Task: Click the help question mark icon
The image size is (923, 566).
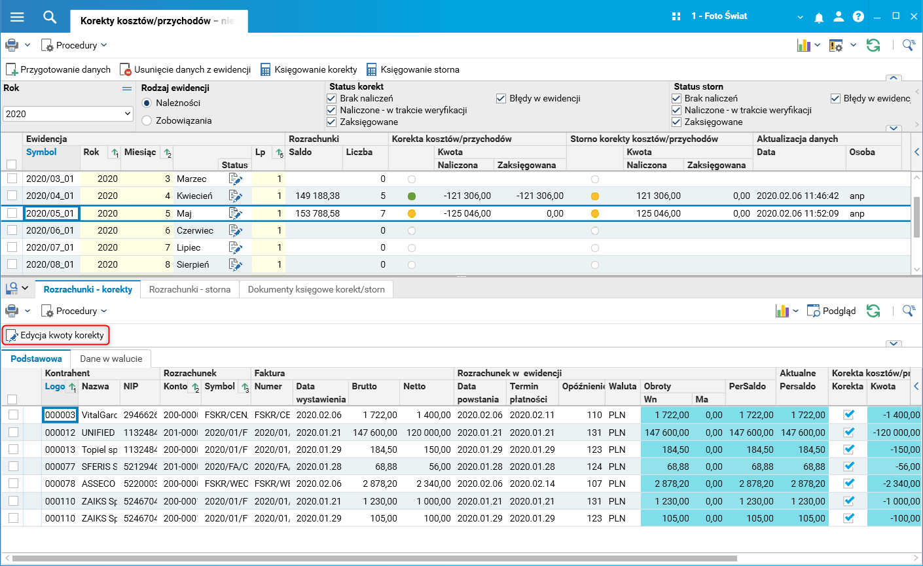Action: [x=858, y=17]
